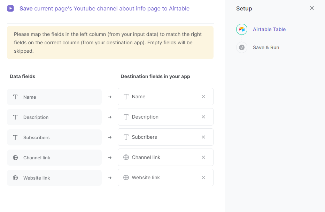Click the text type icon on Description data field
Image resolution: width=325 pixels, height=212 pixels.
(15, 117)
